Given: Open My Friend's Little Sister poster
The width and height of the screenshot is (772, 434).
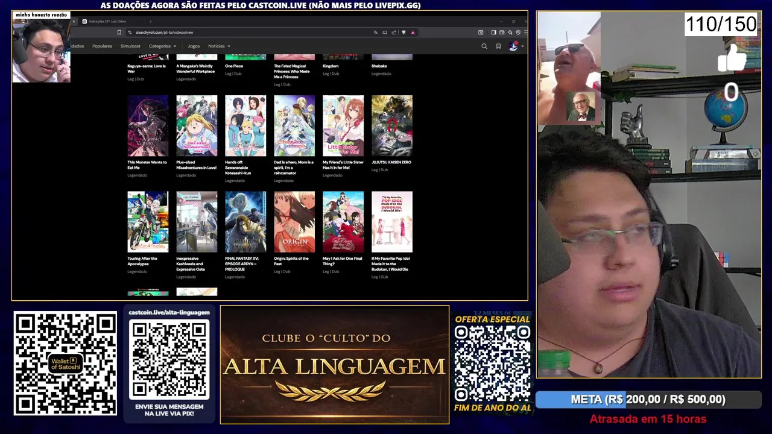Looking at the screenshot, I should (343, 126).
